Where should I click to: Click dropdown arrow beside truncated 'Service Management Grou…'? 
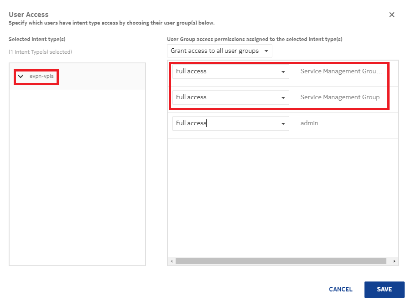pos(283,72)
